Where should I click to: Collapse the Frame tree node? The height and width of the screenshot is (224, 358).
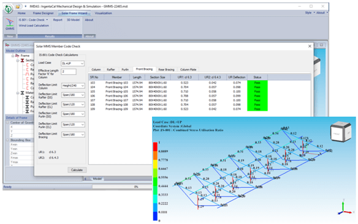[x=13, y=56]
